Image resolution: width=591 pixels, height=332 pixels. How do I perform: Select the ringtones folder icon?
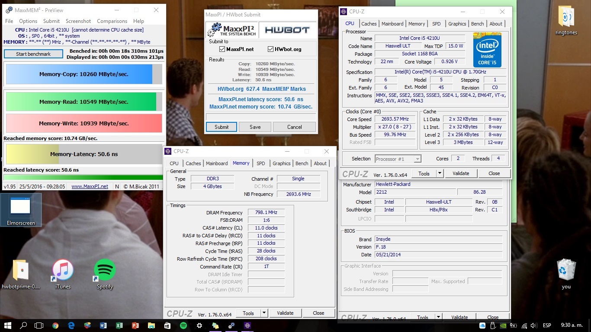[x=567, y=21]
